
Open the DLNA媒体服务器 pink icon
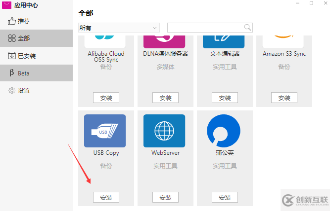coord(164,42)
